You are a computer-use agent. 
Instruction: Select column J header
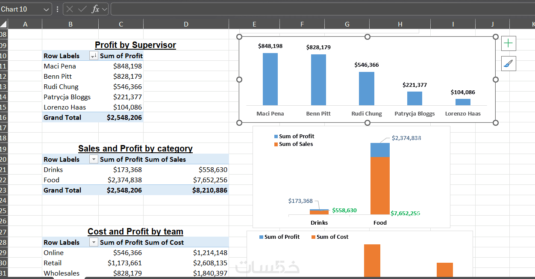click(492, 24)
